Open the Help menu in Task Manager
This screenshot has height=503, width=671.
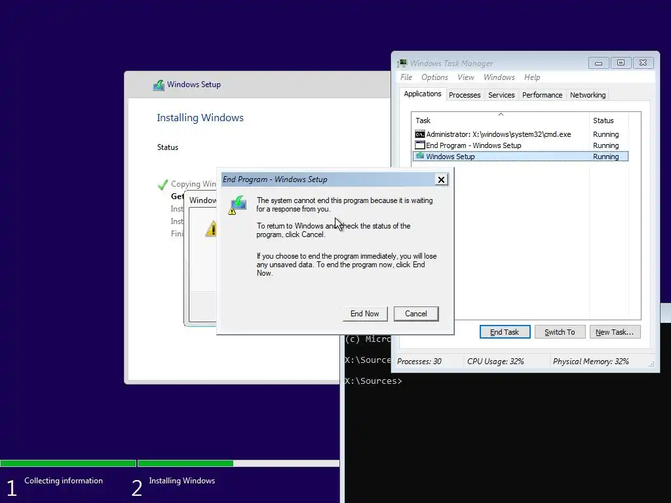click(532, 77)
